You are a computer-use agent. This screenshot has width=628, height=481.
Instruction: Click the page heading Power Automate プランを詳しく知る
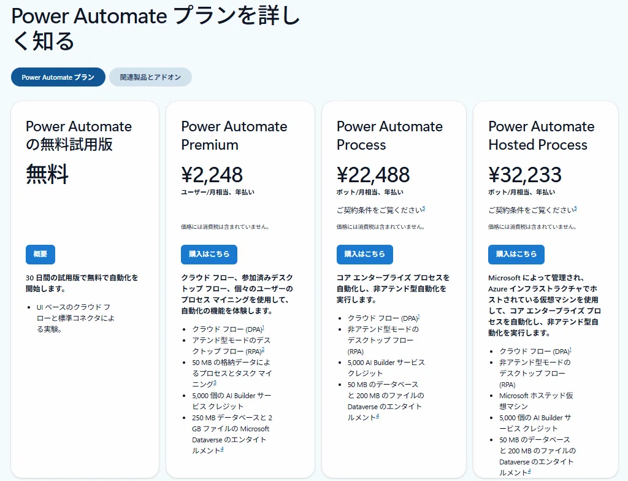(x=156, y=28)
